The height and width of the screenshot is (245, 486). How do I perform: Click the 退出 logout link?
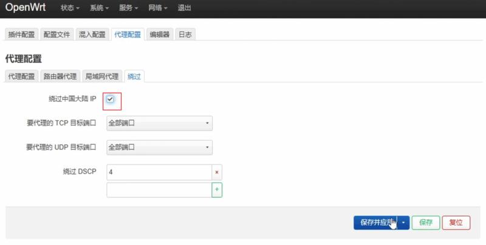[184, 8]
